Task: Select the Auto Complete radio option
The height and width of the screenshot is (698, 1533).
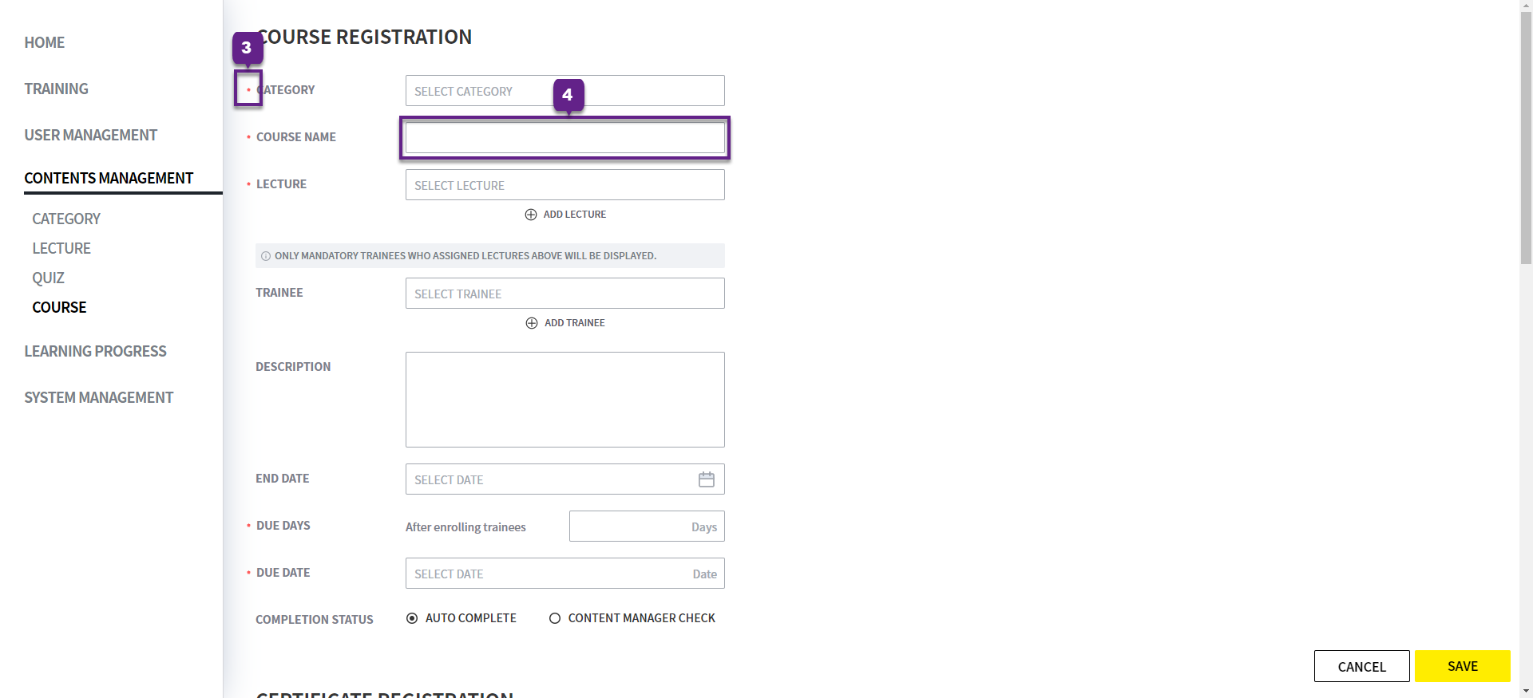Action: click(x=412, y=618)
